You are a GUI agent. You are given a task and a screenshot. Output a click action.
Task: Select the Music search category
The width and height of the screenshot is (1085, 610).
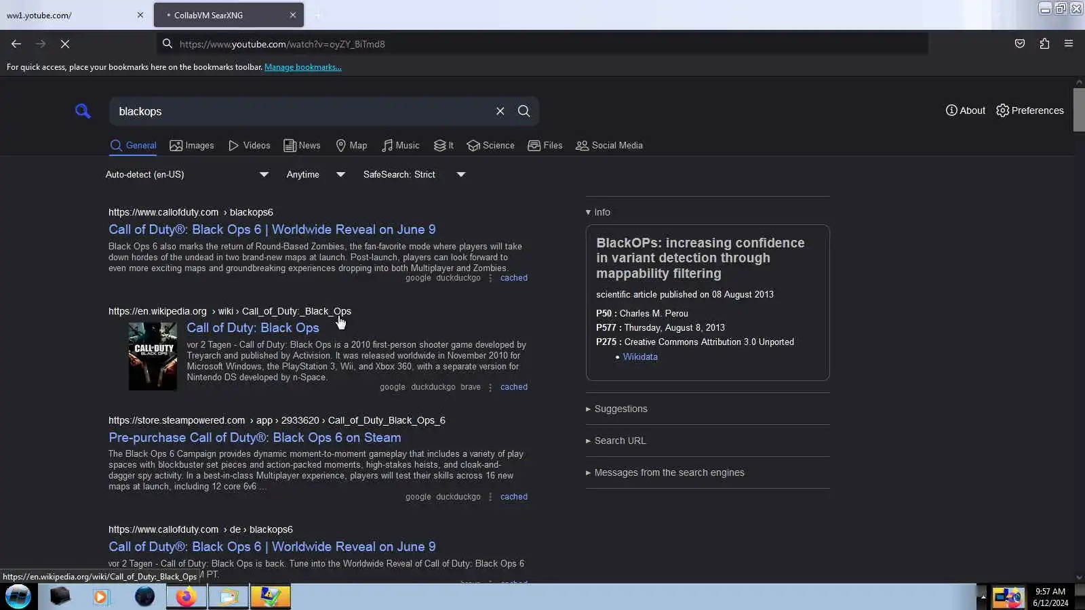[400, 146]
